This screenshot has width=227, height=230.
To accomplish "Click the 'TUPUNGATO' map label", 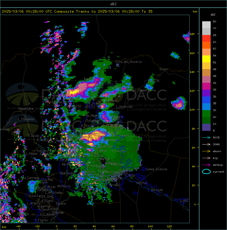I will click(x=44, y=190).
